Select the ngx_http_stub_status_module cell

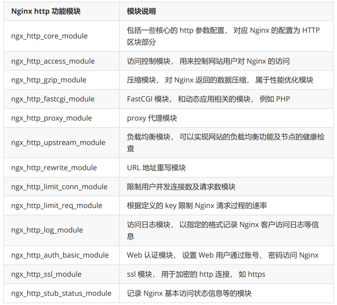(x=61, y=293)
